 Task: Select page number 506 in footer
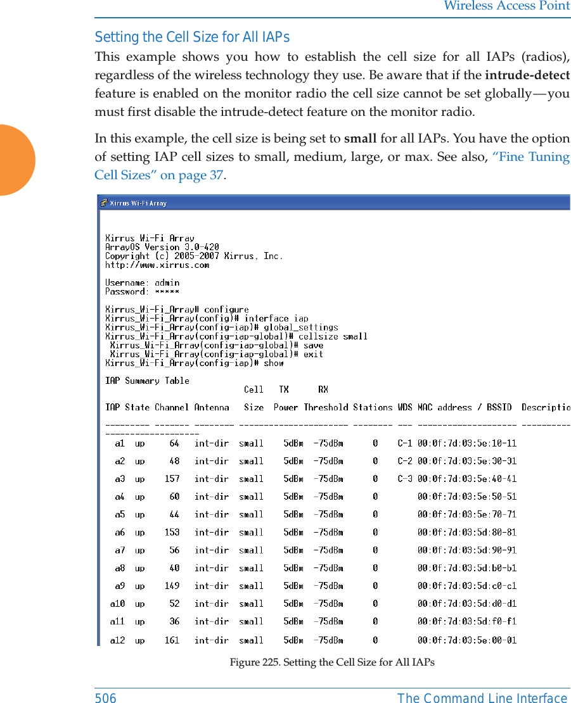(105, 697)
